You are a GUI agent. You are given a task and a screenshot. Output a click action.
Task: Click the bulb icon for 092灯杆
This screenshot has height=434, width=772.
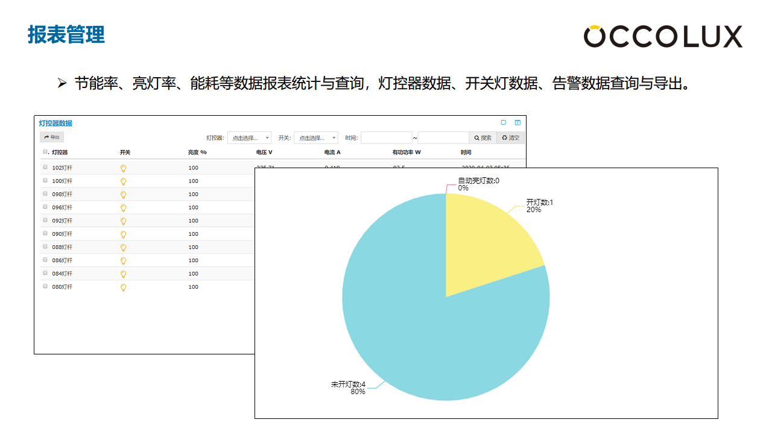pyautogui.click(x=124, y=221)
